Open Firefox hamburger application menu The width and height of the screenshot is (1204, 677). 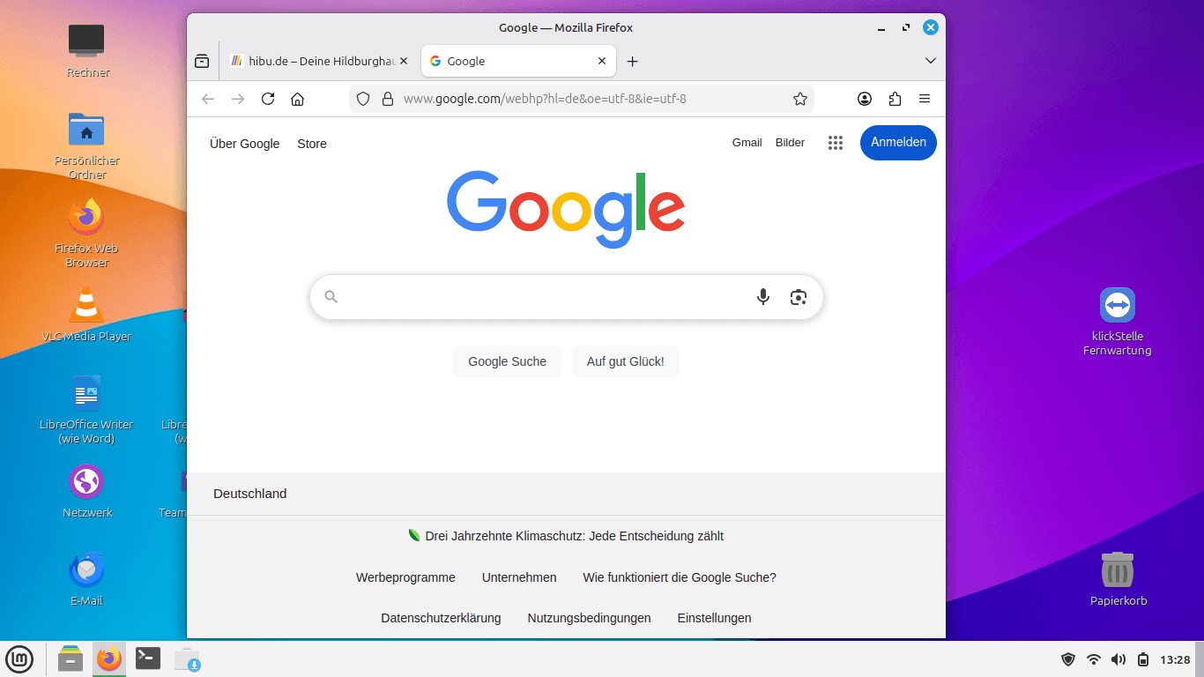click(x=925, y=99)
